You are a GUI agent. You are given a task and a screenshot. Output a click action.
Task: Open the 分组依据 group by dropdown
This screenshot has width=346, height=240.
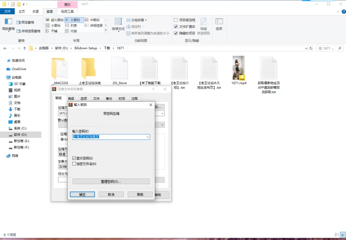click(x=138, y=20)
